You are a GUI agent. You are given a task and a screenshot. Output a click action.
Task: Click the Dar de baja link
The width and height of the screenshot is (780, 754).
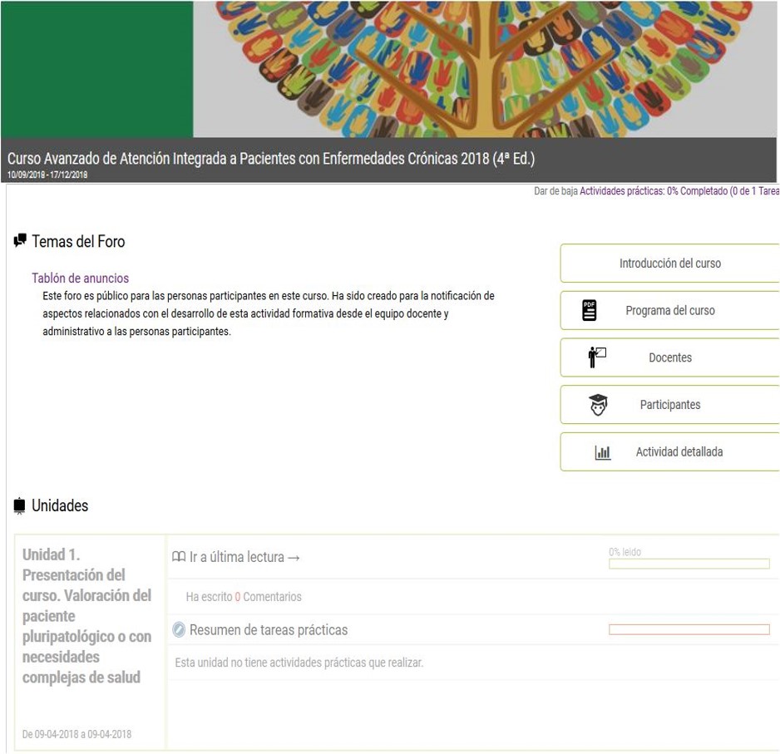[x=555, y=191]
